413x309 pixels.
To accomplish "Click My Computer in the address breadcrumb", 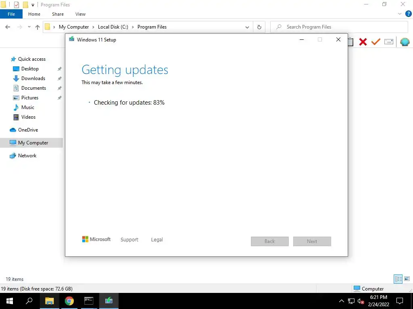I will pos(74,27).
